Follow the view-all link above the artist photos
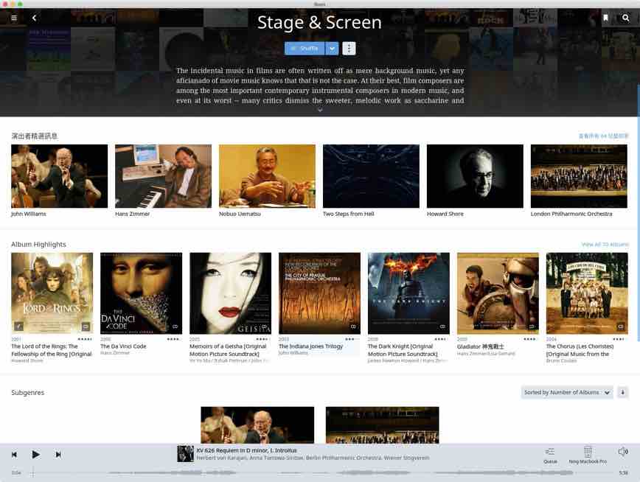 coord(603,136)
